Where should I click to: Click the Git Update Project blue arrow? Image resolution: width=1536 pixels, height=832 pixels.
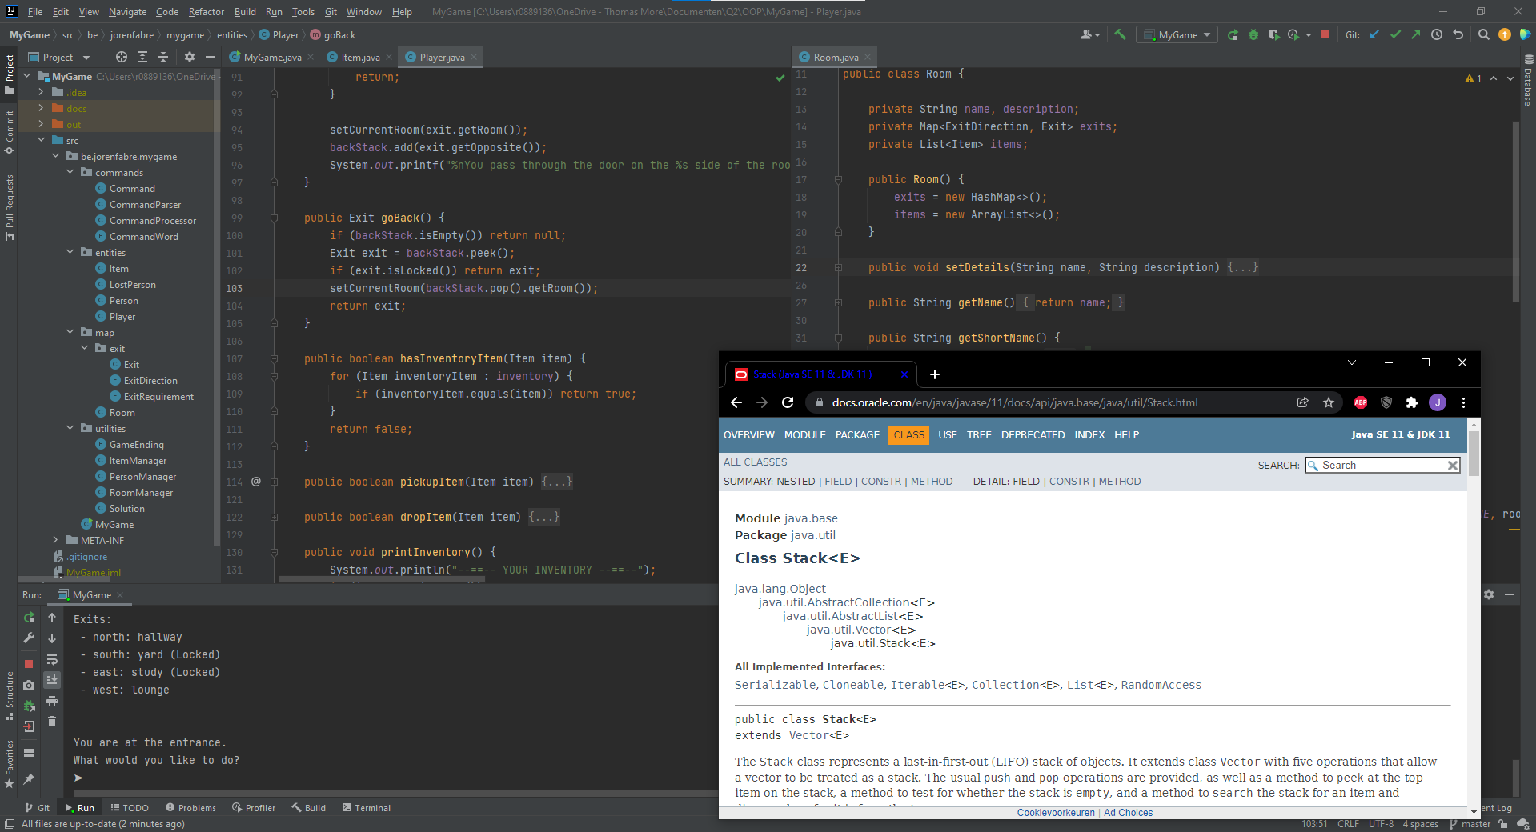(1374, 34)
